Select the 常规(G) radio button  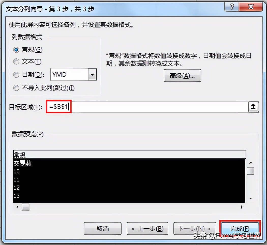(16, 50)
